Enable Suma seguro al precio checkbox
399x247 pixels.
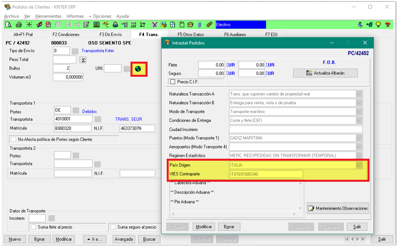113,227
